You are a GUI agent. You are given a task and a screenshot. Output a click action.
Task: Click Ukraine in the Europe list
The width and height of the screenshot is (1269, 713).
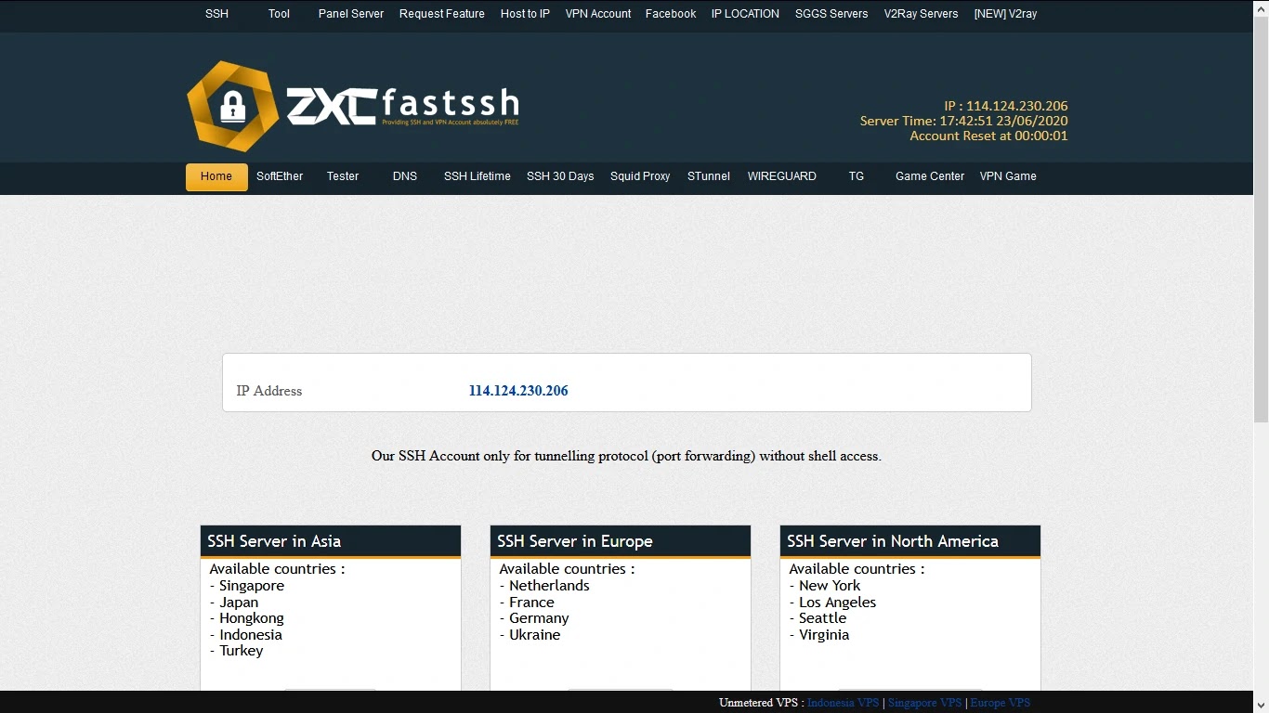pyautogui.click(x=535, y=635)
